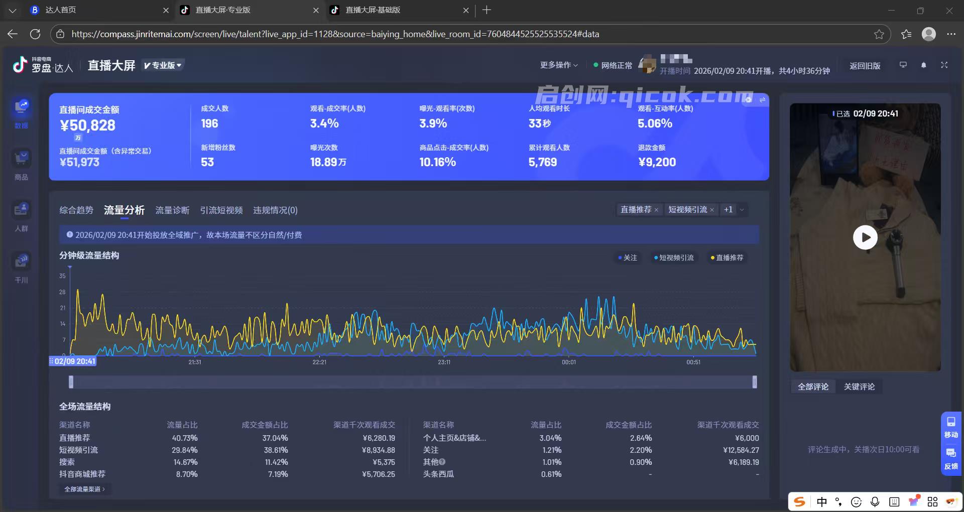The image size is (964, 512).
Task: Open the 千川 sidebar section
Action: coord(22,268)
